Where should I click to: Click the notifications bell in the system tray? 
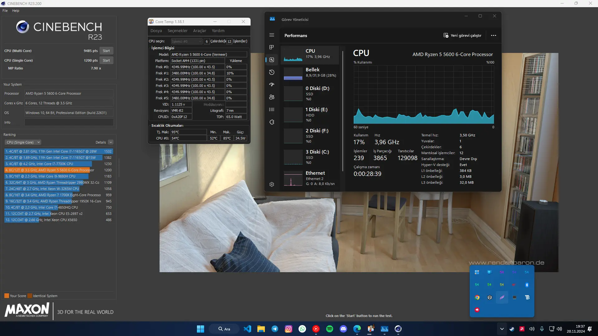(x=590, y=329)
